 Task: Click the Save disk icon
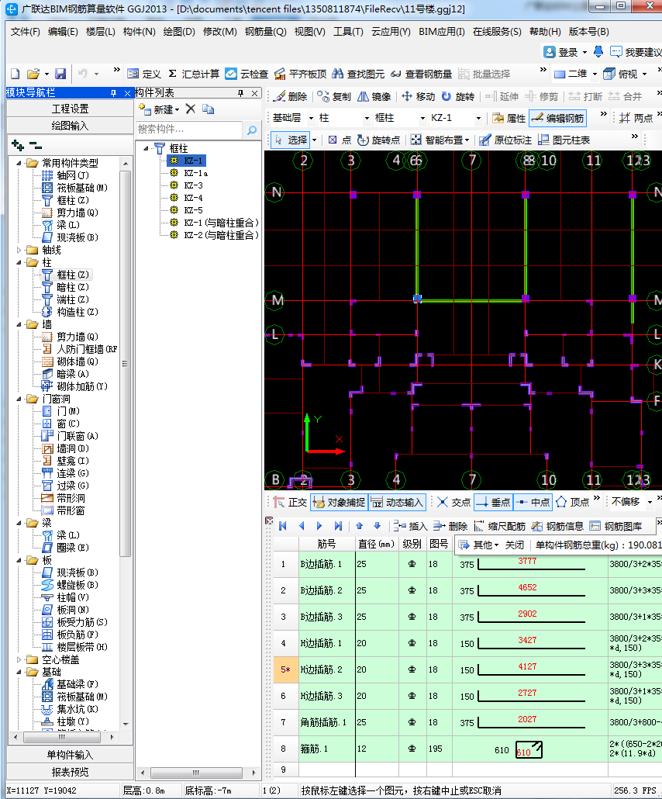click(x=60, y=74)
